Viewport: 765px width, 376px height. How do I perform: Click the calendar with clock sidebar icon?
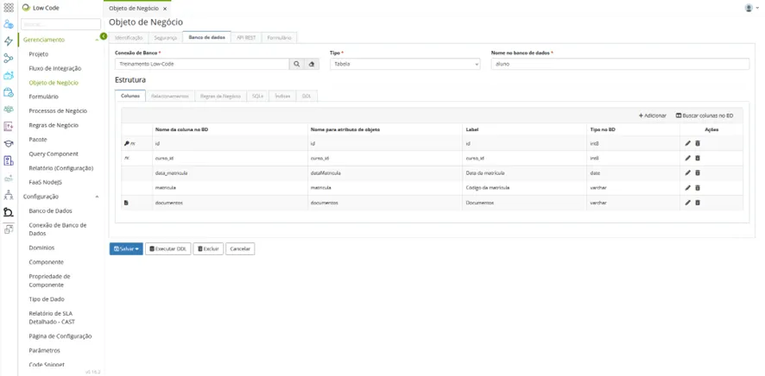(x=9, y=92)
